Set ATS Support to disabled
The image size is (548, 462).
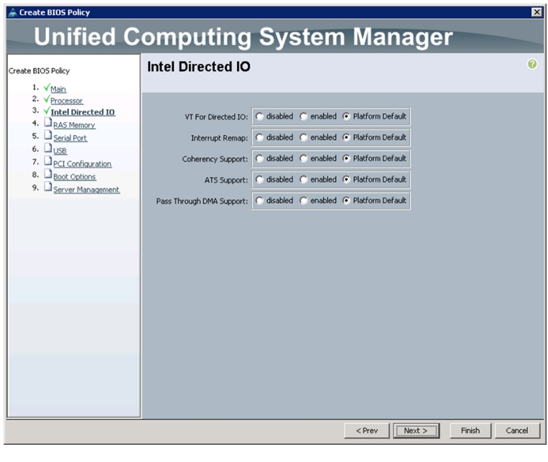(x=259, y=179)
